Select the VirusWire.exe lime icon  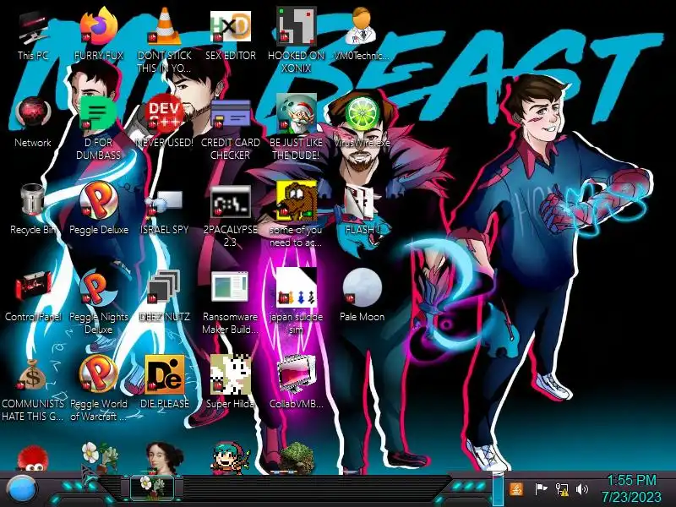tap(362, 113)
